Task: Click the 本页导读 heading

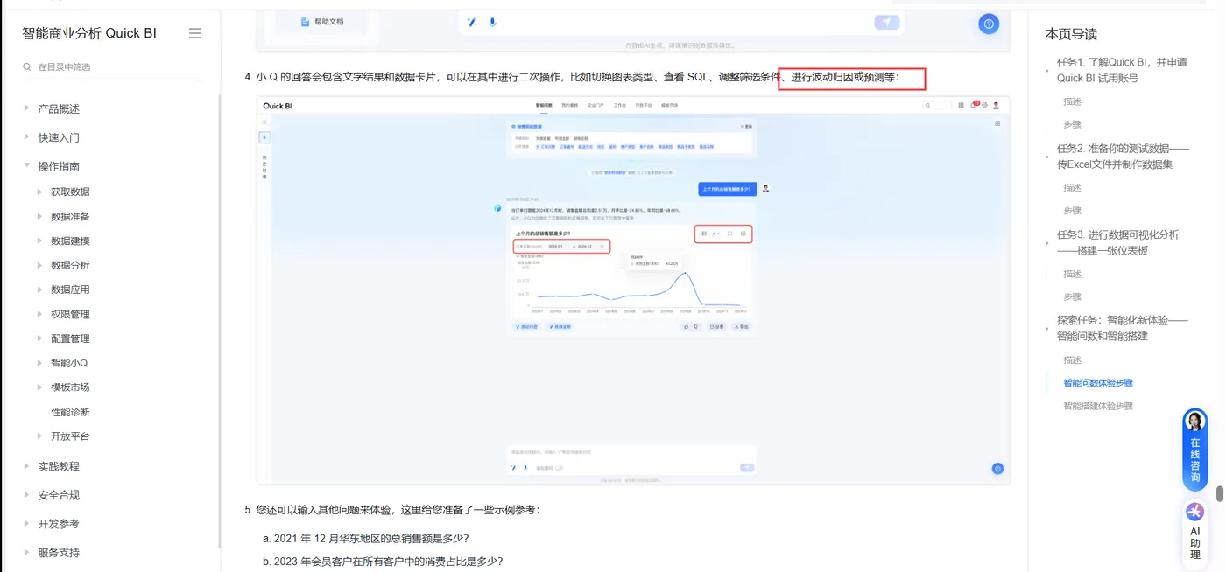Action: [x=1071, y=34]
